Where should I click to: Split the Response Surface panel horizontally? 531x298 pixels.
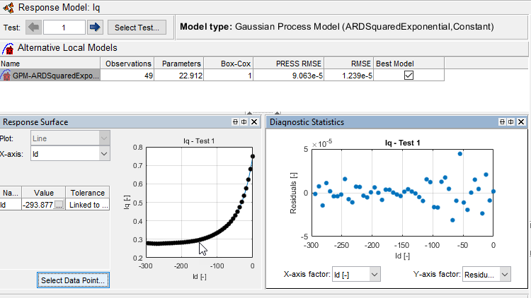pyautogui.click(x=236, y=122)
